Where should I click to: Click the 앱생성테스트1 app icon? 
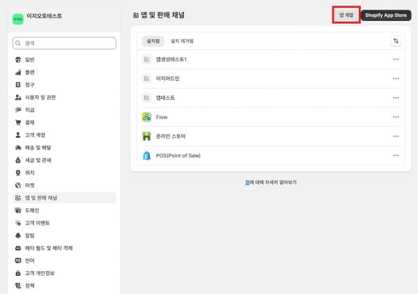147,59
